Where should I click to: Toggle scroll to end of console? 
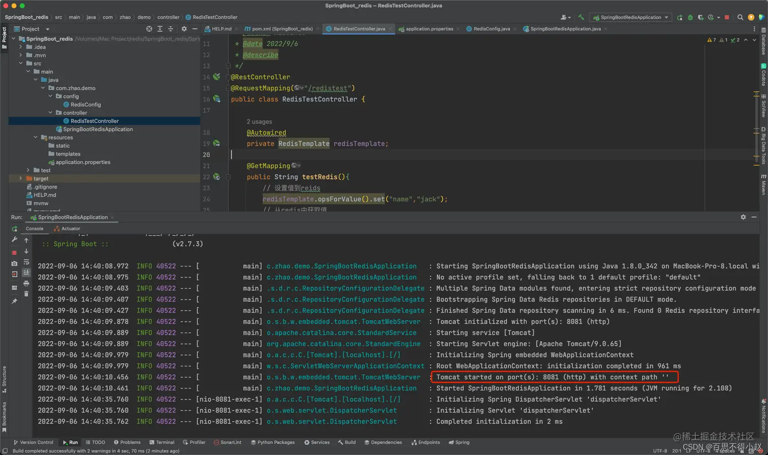26,273
